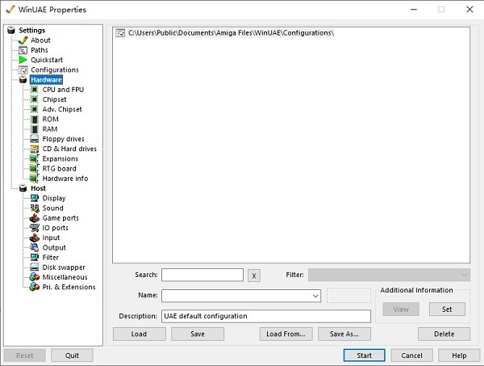The height and width of the screenshot is (366, 484).
Task: Click the Save As... button
Action: [344, 334]
